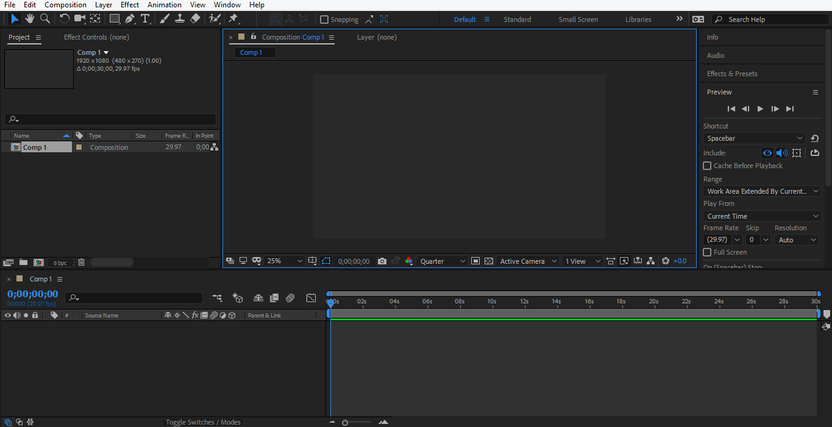Open the Quarter resolution dropdown
The width and height of the screenshot is (832, 427).
point(443,261)
